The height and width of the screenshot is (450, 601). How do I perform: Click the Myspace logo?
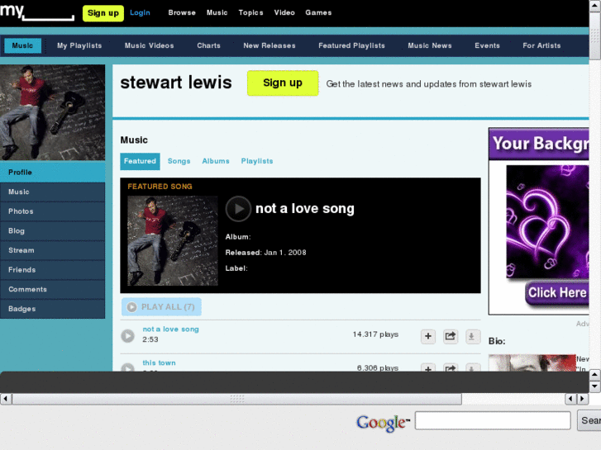coord(36,12)
